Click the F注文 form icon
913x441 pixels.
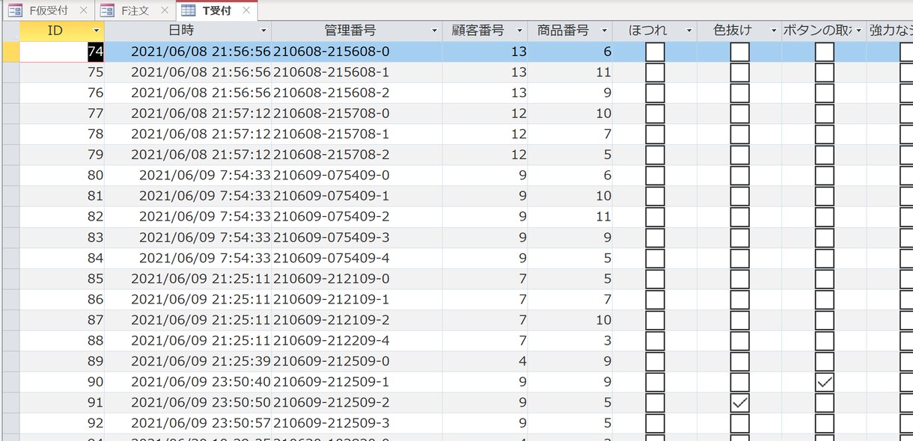[x=108, y=10]
